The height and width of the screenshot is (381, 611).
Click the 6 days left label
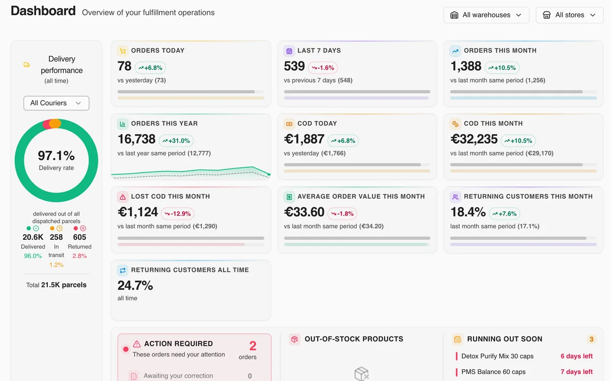(577, 356)
